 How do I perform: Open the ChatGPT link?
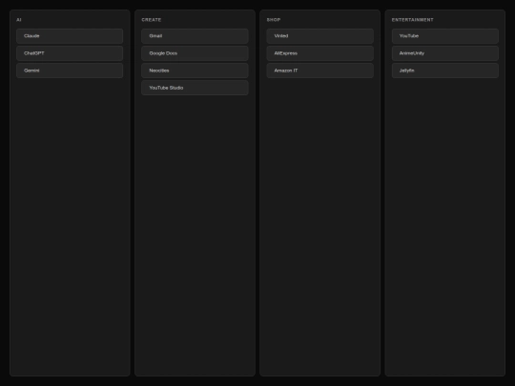pyautogui.click(x=70, y=53)
